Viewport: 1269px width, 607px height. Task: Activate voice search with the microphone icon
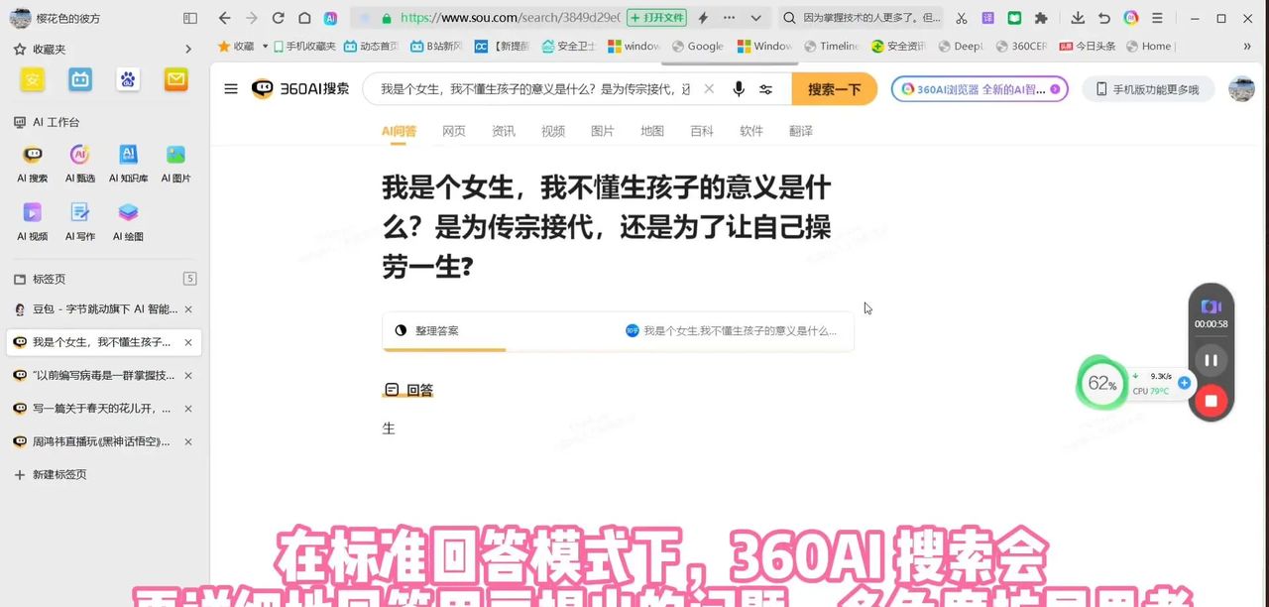[x=738, y=89]
